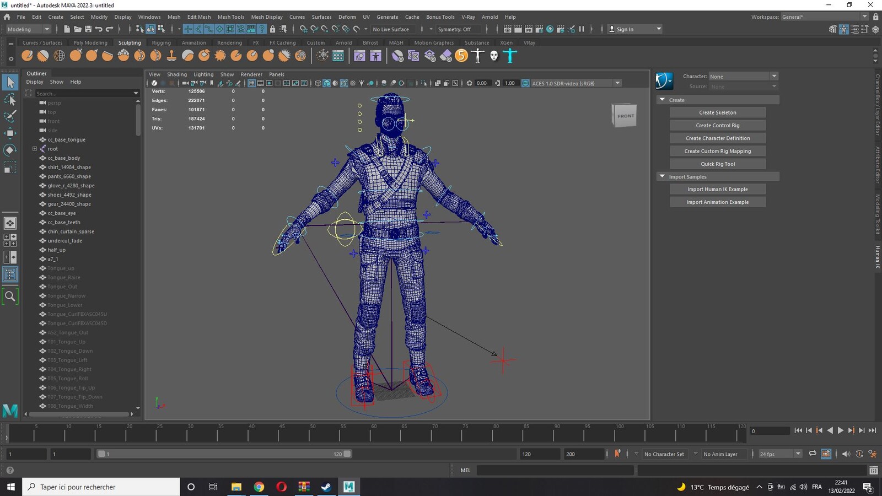Toggle wireframe on shaded in viewport toolbar
The image size is (882, 496).
coord(344,83)
